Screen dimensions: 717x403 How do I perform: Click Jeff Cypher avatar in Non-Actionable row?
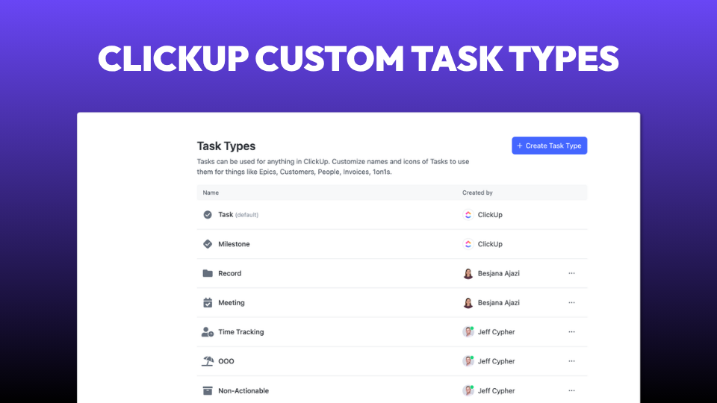click(468, 390)
